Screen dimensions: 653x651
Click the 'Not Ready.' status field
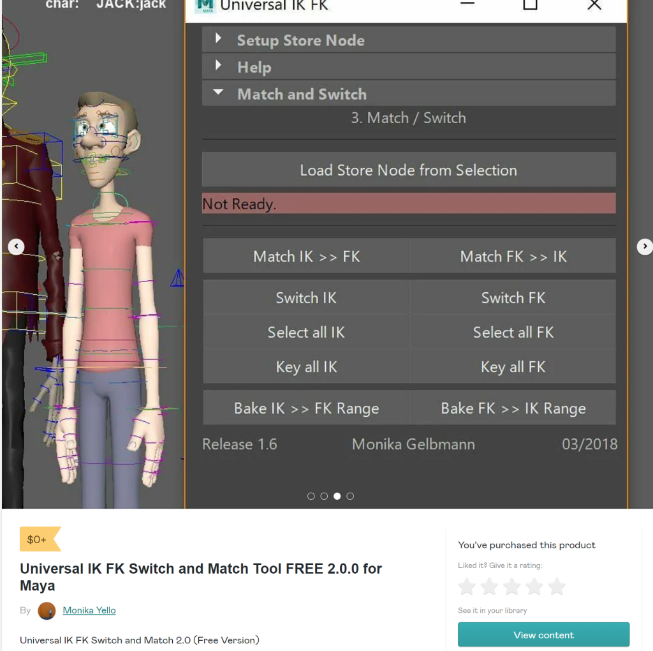409,204
